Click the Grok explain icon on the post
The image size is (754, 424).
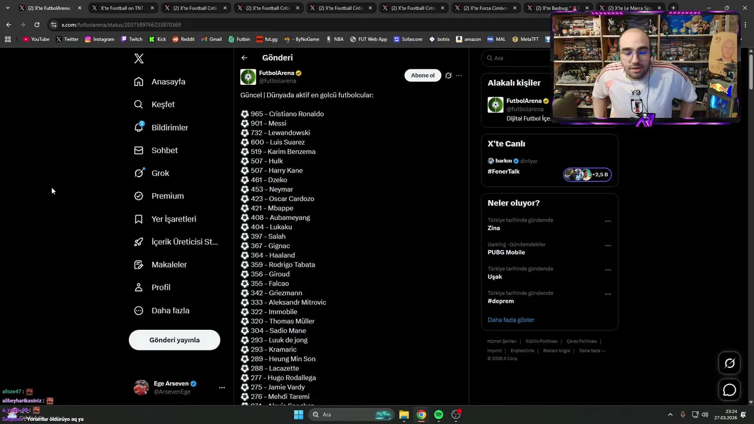point(448,75)
